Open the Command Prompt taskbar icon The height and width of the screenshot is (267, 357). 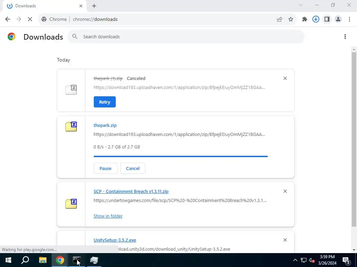point(77,260)
